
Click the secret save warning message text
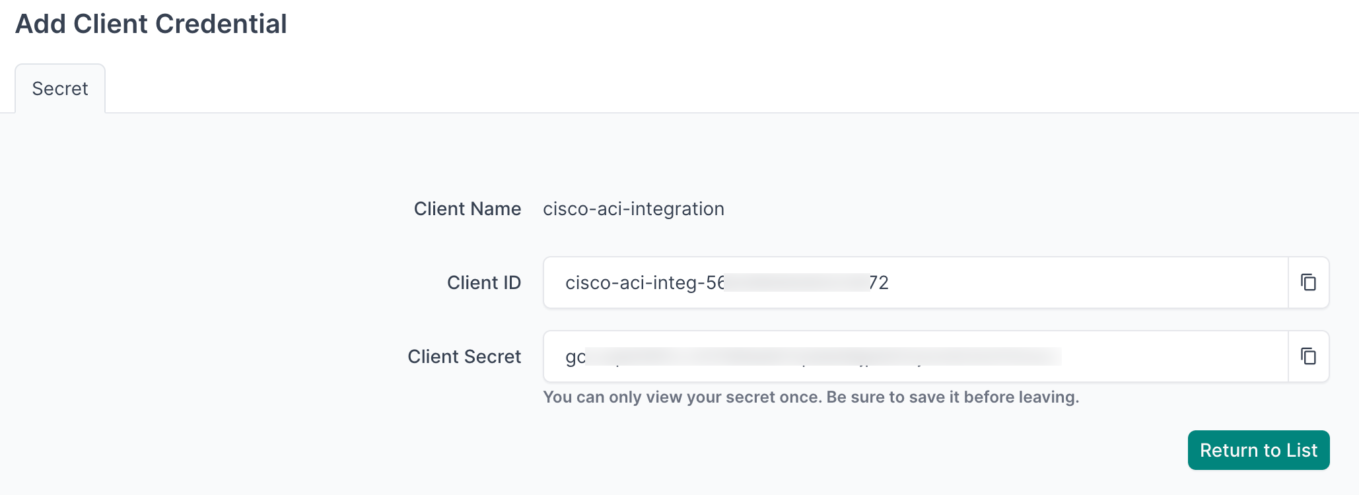[x=811, y=397]
